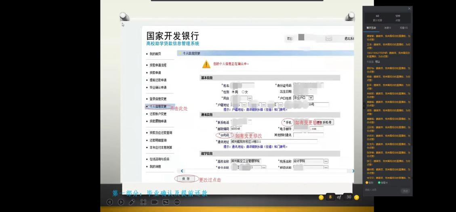The width and height of the screenshot is (456, 212).
Task: Select 个人信息变更 menu item
Action: coord(158,107)
